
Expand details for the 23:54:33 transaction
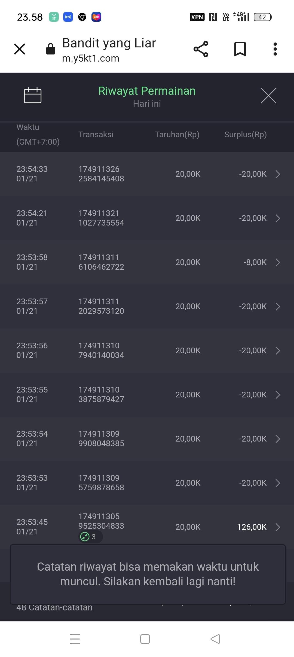point(277,174)
